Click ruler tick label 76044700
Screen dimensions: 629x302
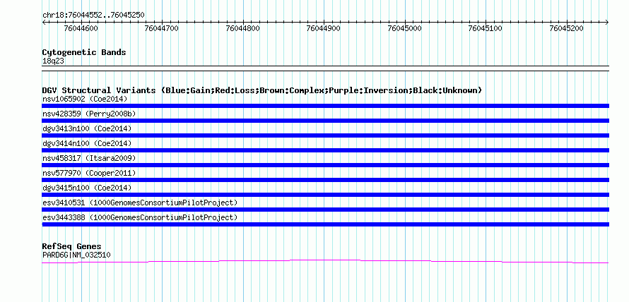[162, 28]
